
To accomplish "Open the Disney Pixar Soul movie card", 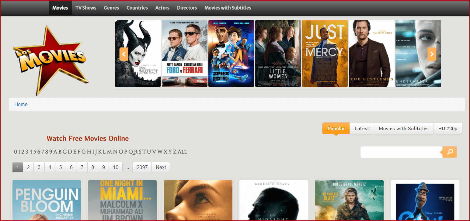I will click(x=425, y=200).
